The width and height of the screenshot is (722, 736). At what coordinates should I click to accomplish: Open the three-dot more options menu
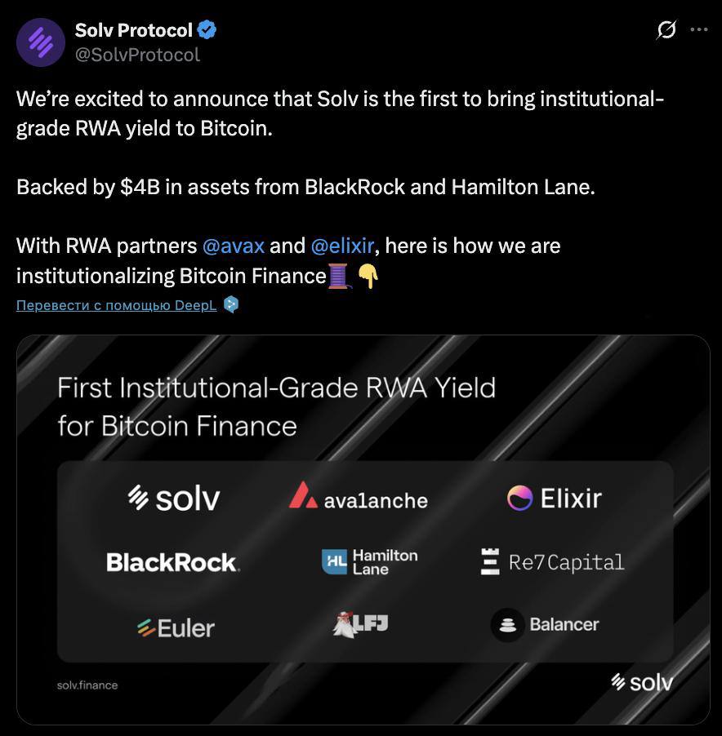[x=699, y=29]
